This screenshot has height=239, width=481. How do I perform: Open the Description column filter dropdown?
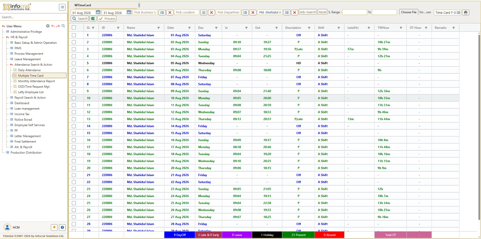pos(309,28)
